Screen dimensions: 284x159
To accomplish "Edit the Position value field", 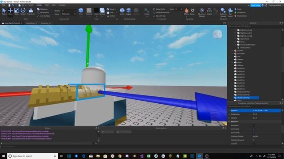I will pyautogui.click(x=267, y=110).
